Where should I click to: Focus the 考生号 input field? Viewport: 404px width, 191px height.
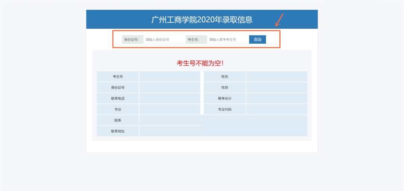click(x=228, y=40)
